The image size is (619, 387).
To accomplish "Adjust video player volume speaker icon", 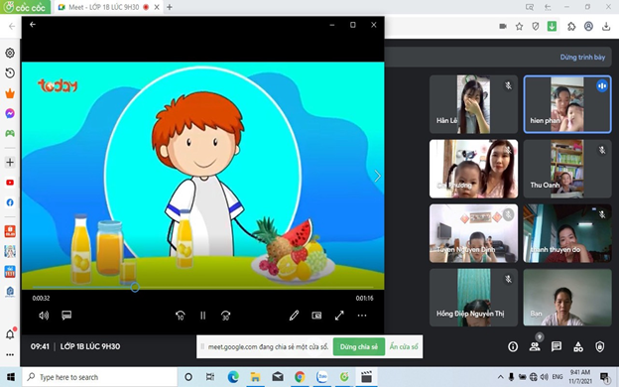I will point(44,316).
